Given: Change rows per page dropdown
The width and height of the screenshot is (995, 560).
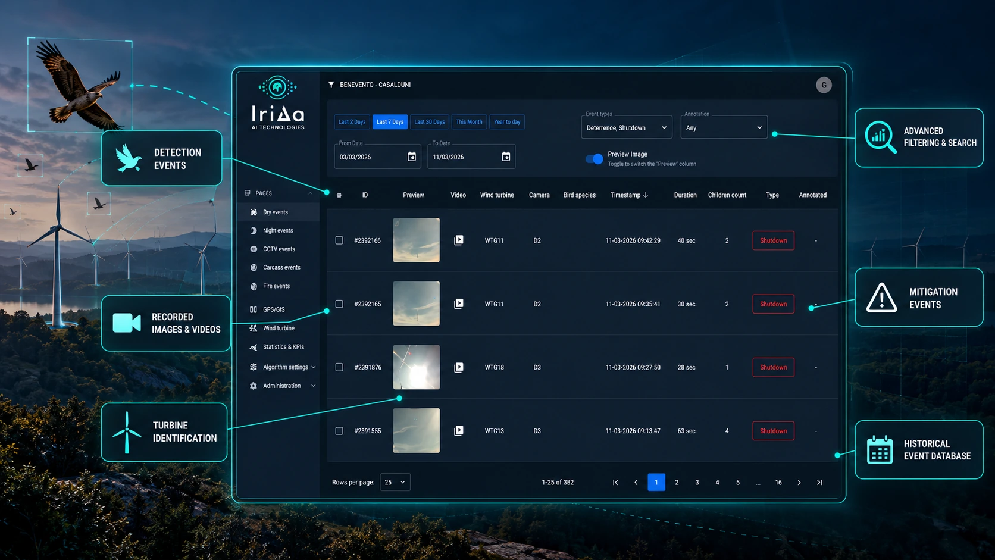Looking at the screenshot, I should [x=395, y=482].
